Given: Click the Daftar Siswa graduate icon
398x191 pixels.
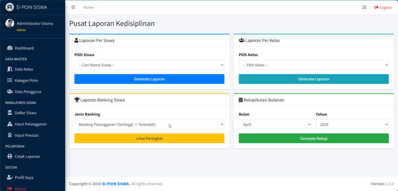Looking at the screenshot, I should 10,113.
